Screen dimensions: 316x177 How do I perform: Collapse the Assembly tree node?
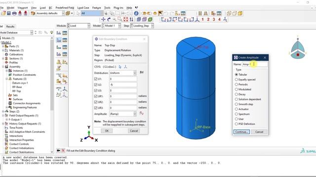tap(3, 67)
